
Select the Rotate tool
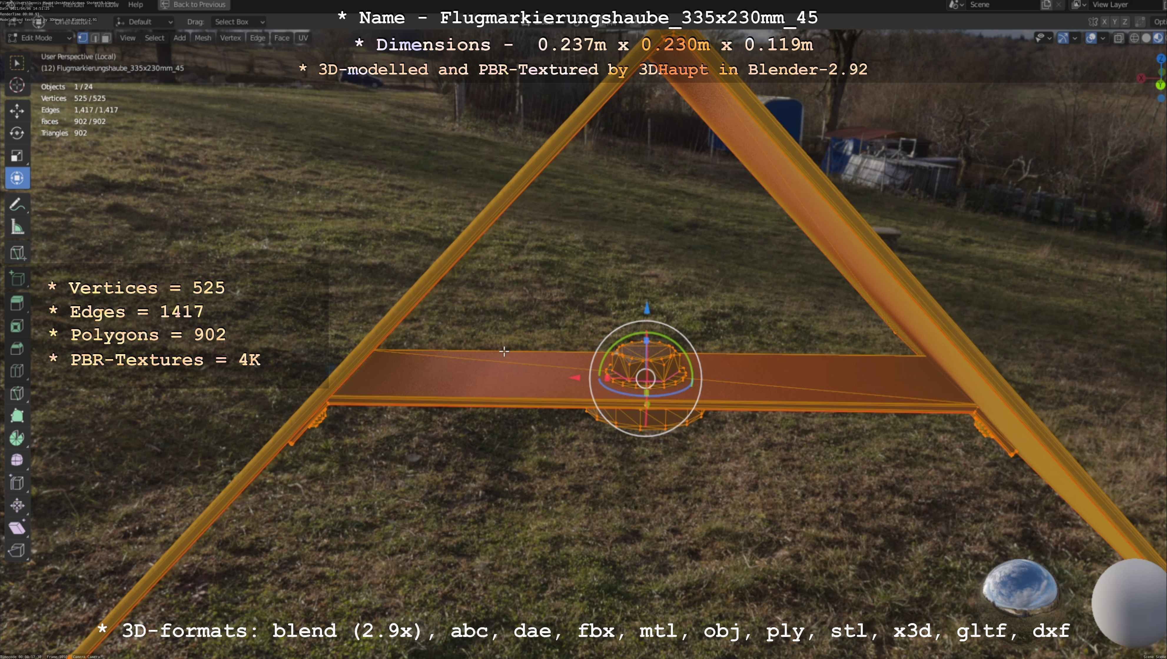[x=17, y=133]
